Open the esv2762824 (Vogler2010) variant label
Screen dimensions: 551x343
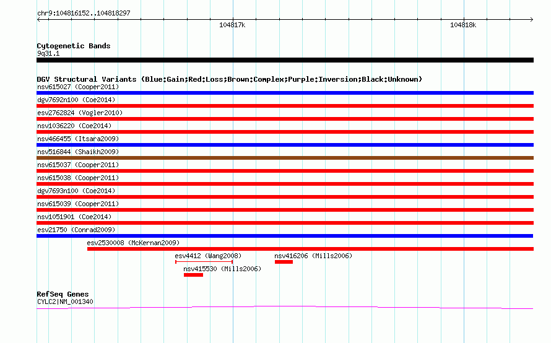pos(80,113)
